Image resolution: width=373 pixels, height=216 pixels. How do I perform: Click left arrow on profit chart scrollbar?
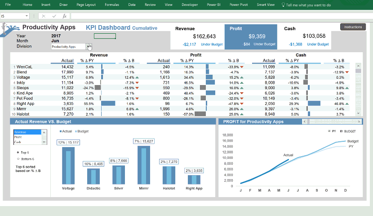point(305,121)
